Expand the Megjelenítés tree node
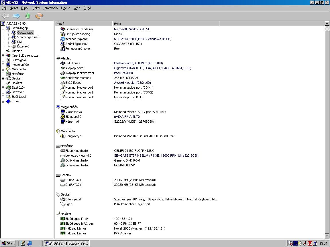The height and width of the screenshot is (247, 330). click(x=3, y=65)
